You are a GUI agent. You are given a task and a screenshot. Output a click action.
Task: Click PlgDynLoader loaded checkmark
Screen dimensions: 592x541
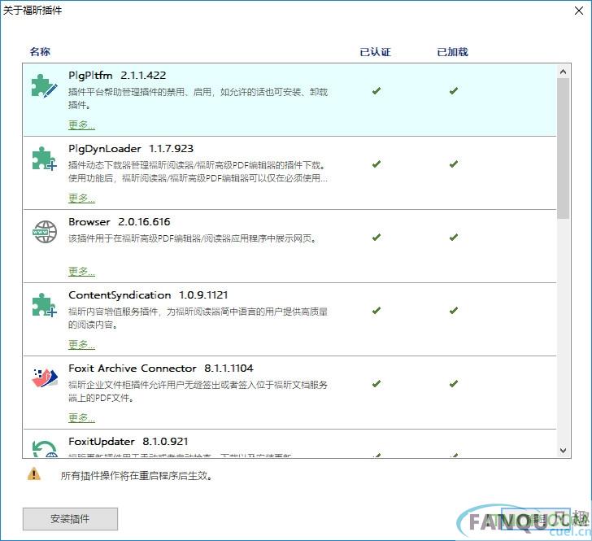454,164
